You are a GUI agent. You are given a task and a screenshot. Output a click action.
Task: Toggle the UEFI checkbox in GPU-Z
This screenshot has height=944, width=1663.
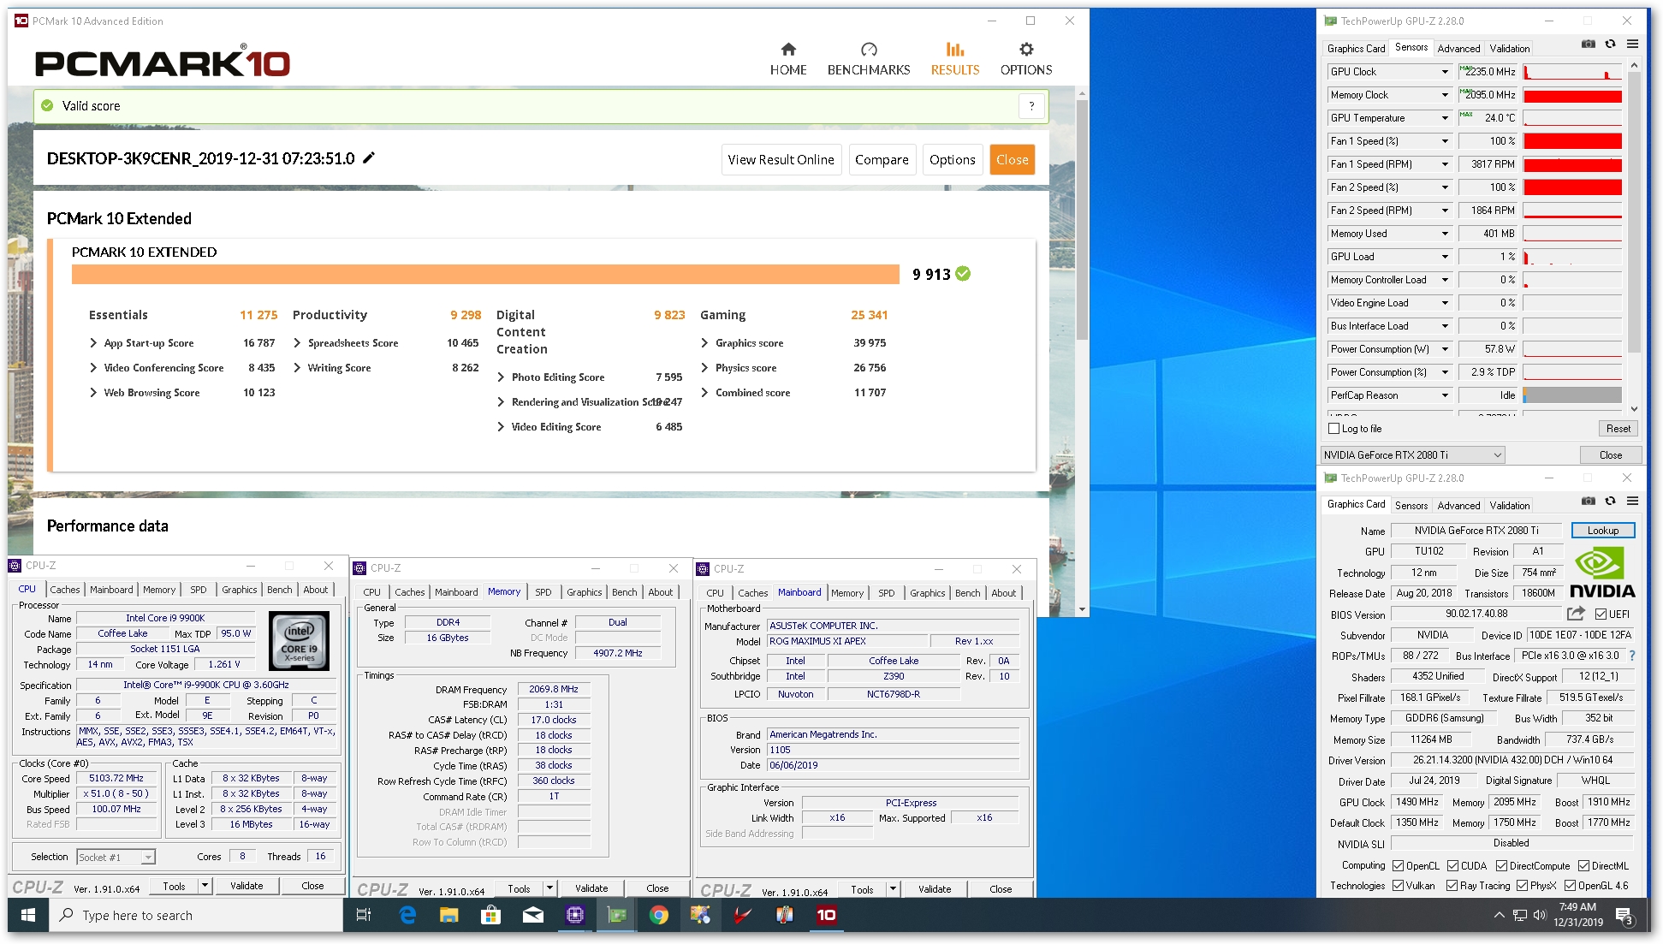(x=1601, y=614)
